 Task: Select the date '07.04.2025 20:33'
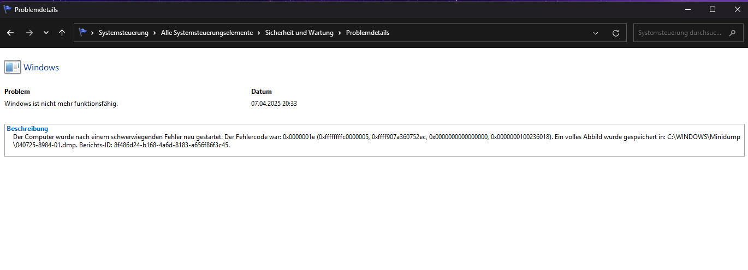pyautogui.click(x=274, y=103)
